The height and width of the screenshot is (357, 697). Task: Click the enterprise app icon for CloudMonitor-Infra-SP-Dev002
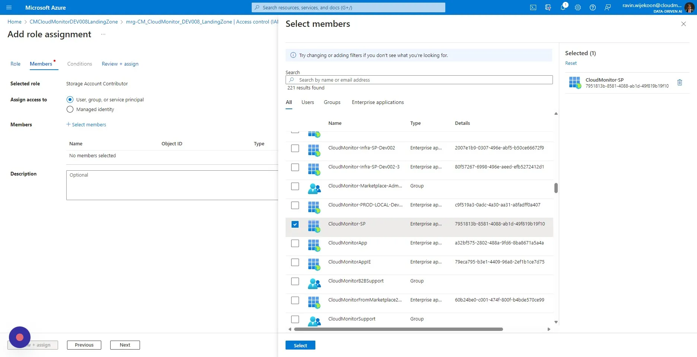pos(314,151)
